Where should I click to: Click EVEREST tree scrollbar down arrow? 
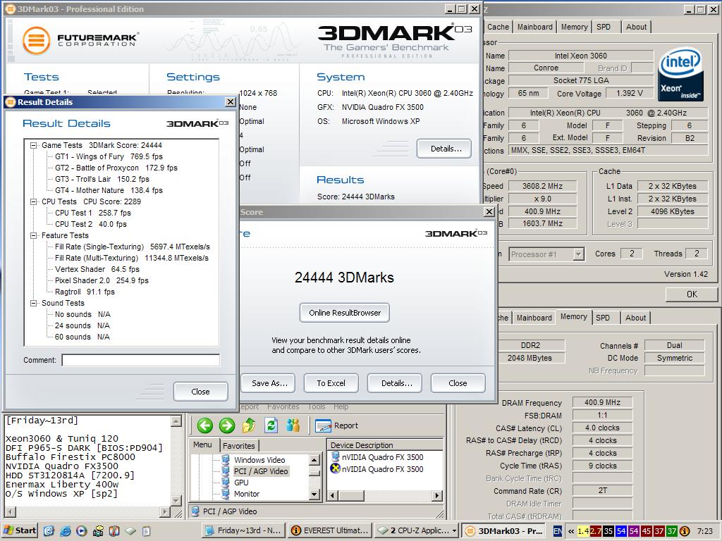314,495
